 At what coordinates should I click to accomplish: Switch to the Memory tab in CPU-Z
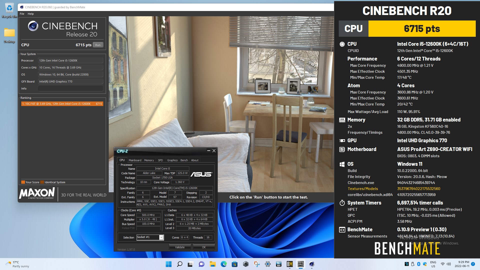coord(149,160)
